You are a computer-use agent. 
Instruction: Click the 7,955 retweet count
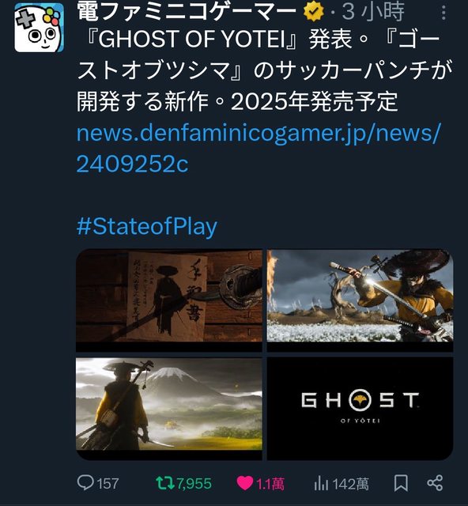pyautogui.click(x=194, y=484)
